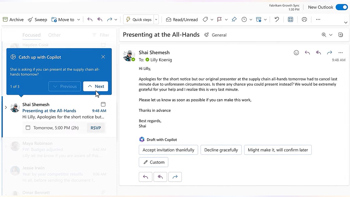Click the bottom Forward button
This screenshot has width=350, height=197.
[x=175, y=177]
